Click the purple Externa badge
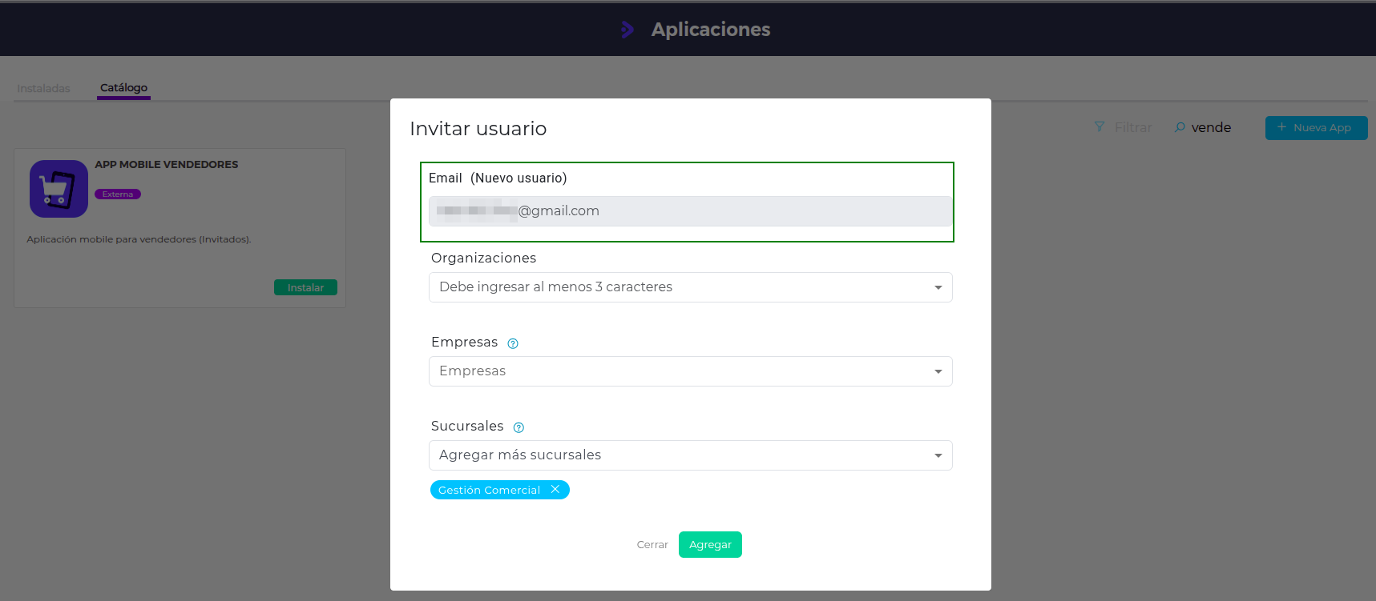 [118, 194]
